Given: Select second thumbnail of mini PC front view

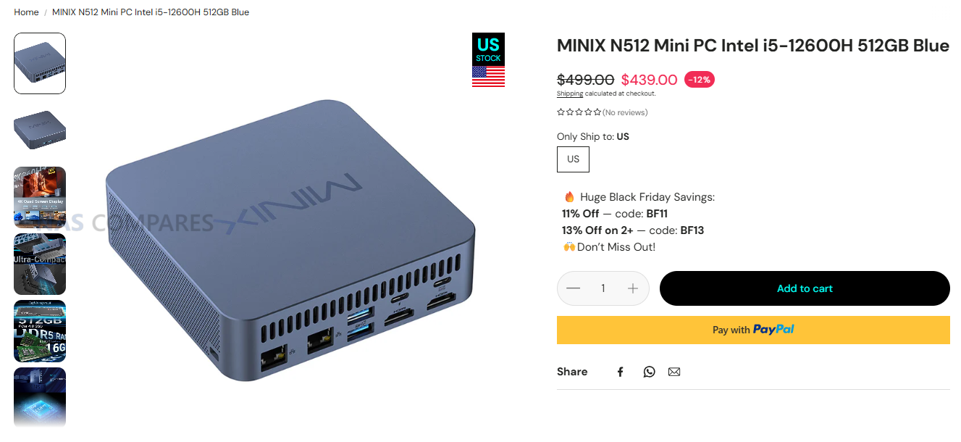Looking at the screenshot, I should pos(40,130).
